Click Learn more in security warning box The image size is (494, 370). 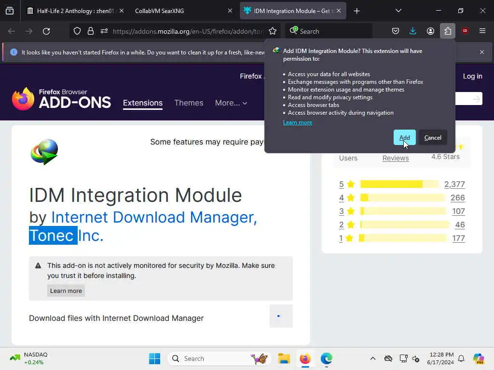[x=66, y=291]
